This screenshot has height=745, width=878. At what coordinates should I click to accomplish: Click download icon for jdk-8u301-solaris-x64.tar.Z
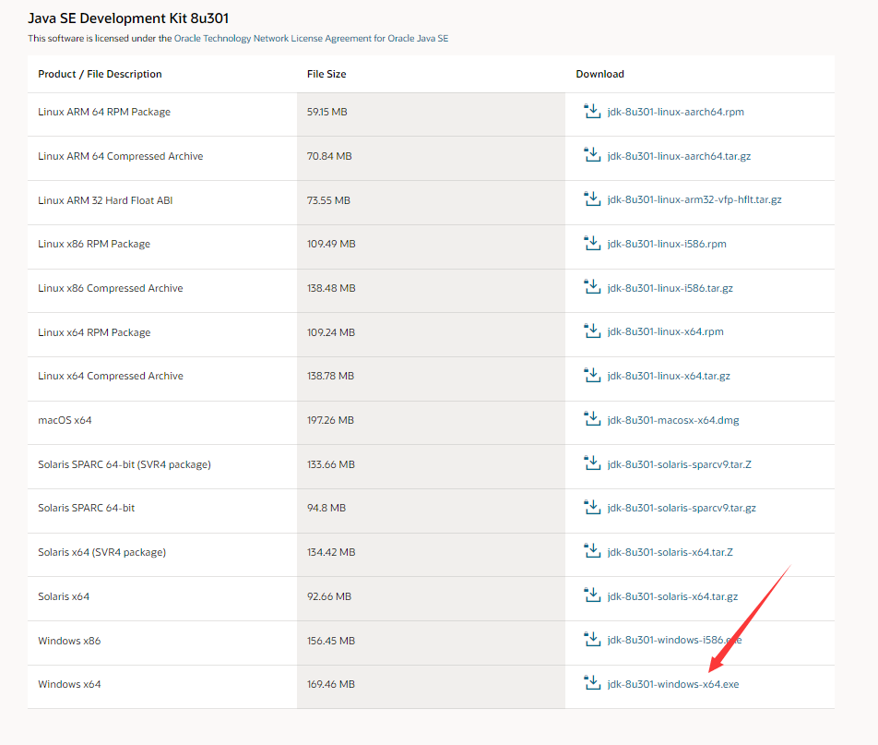tap(592, 552)
